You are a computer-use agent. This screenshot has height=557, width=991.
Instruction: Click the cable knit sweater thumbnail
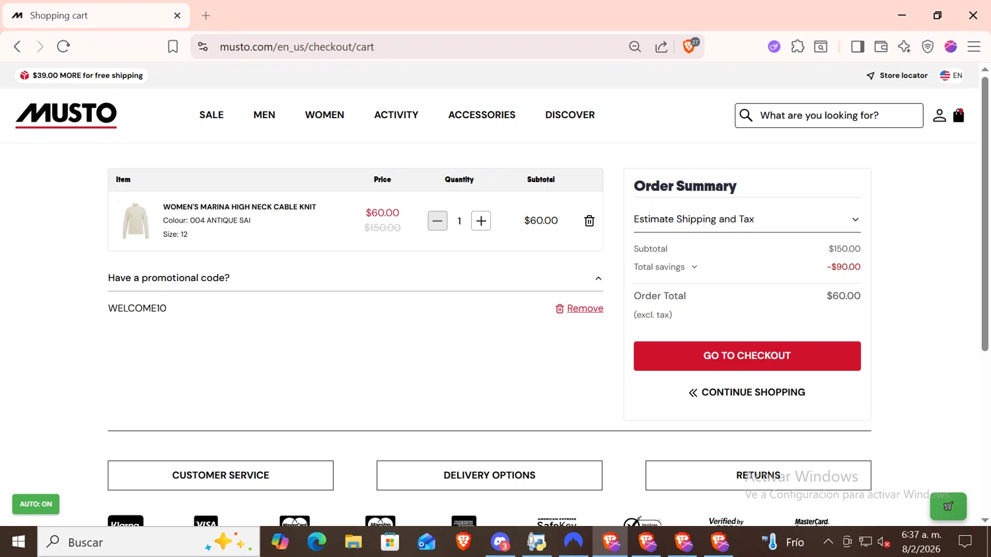coord(135,220)
